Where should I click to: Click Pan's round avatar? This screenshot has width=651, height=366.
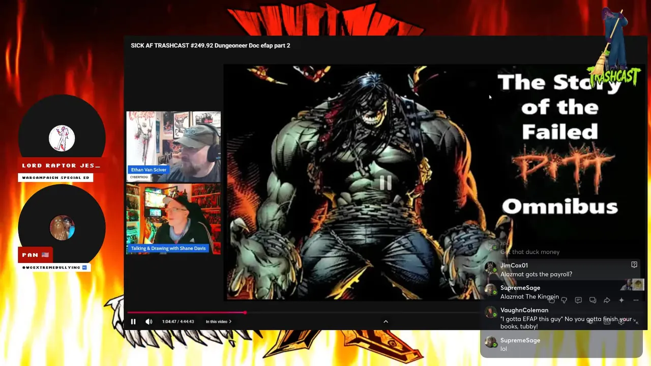[x=62, y=227]
